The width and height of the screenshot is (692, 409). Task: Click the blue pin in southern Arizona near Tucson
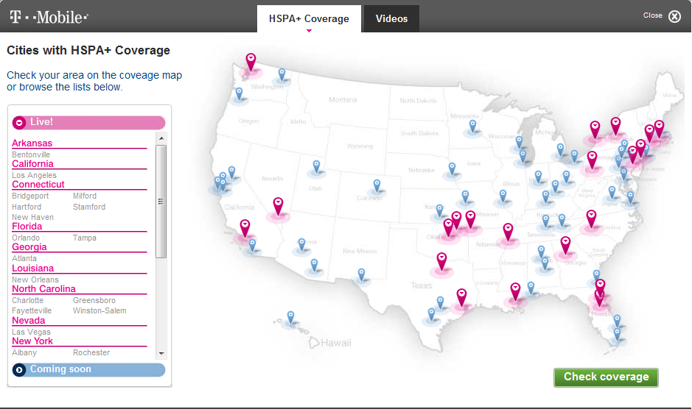click(314, 266)
